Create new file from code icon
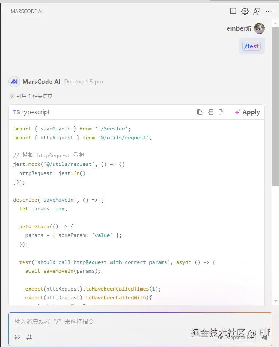This screenshot has height=347, width=279. (x=221, y=112)
